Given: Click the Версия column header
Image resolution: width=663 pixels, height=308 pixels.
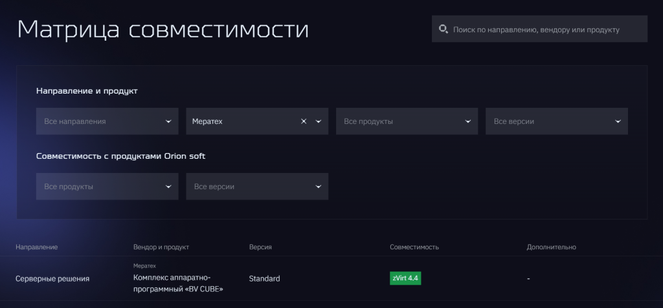Looking at the screenshot, I should click(x=260, y=247).
